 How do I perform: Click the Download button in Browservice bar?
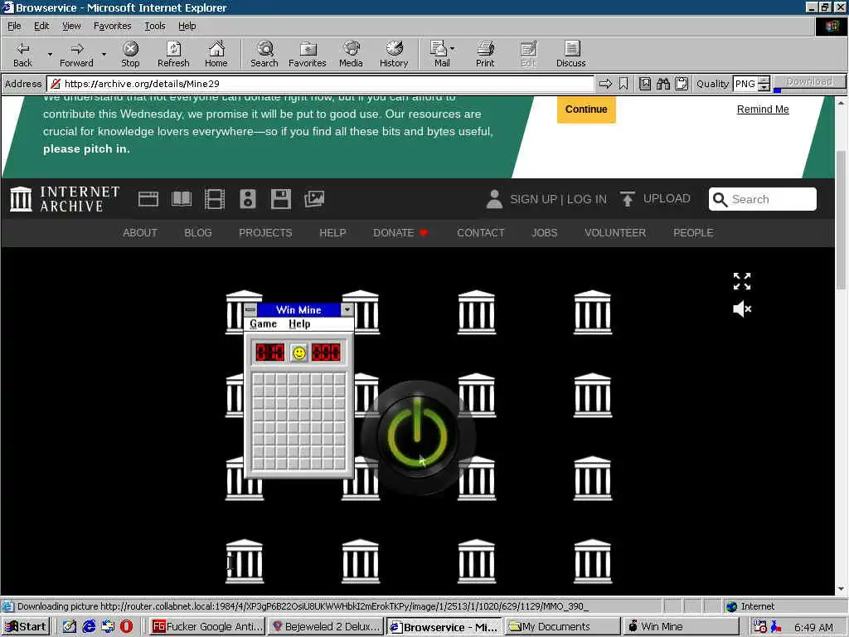coord(809,82)
